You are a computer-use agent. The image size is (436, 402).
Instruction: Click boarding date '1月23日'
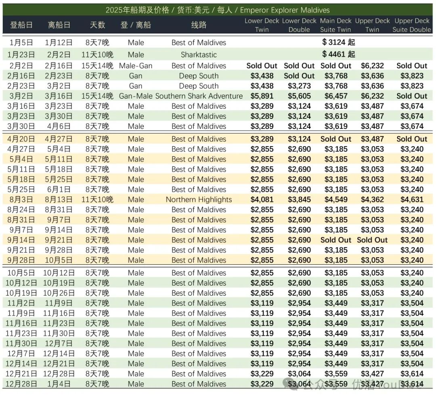(21, 55)
